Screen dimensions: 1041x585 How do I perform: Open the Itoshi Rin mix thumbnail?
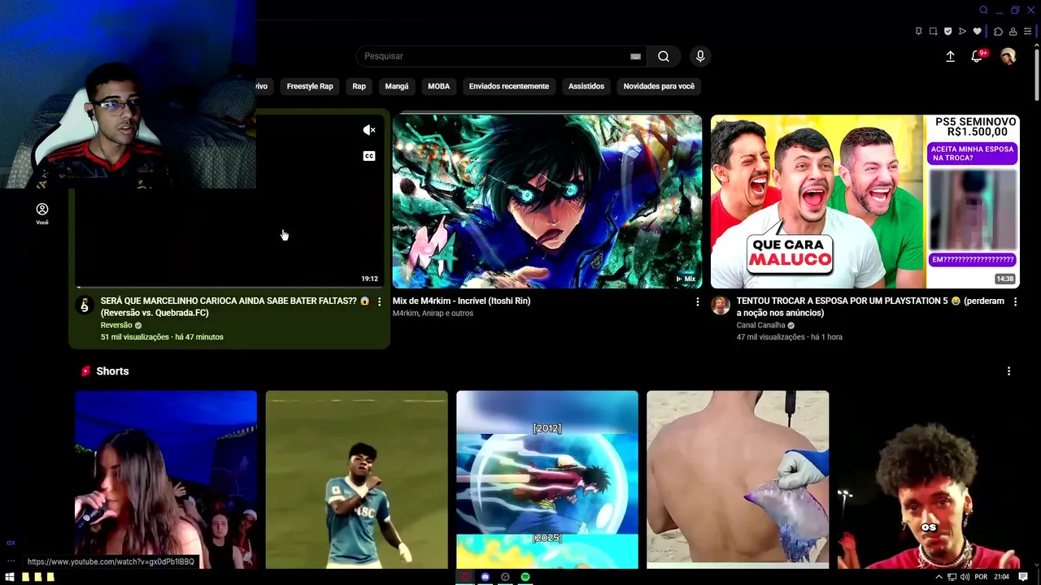[x=547, y=201]
